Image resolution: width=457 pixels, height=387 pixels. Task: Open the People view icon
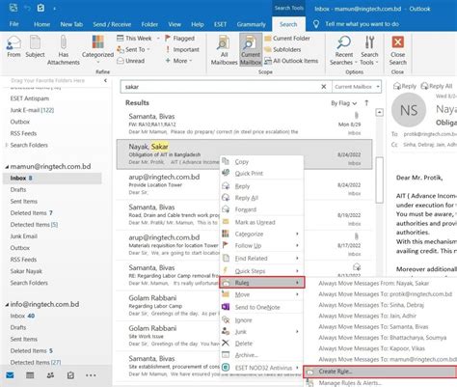click(x=50, y=375)
